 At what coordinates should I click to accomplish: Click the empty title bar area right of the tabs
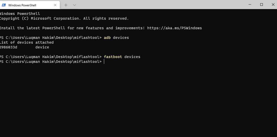pos(159,5)
